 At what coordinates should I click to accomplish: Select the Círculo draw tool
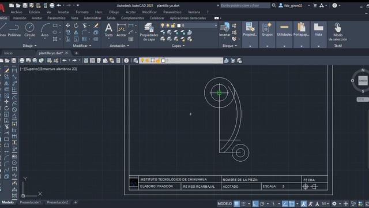29,30
